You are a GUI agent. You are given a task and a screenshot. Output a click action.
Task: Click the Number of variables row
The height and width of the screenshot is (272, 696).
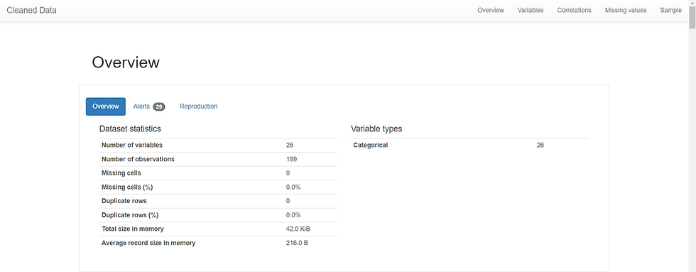(218, 145)
